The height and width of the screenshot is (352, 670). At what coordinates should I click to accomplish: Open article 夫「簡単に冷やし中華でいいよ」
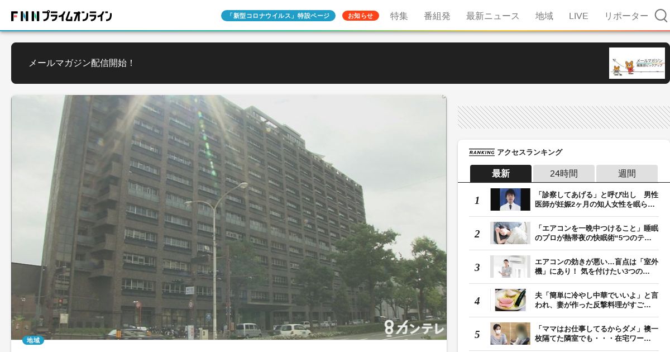pyautogui.click(x=596, y=300)
